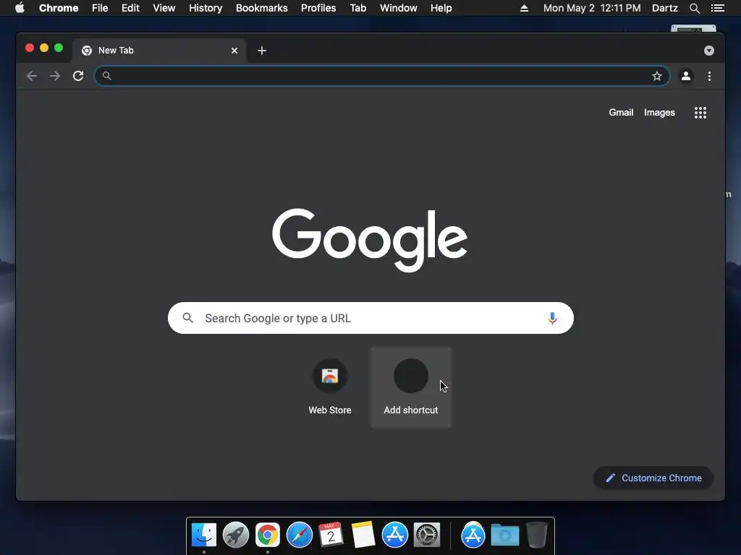741x555 pixels.
Task: Open Finder from the Dock
Action: point(203,535)
